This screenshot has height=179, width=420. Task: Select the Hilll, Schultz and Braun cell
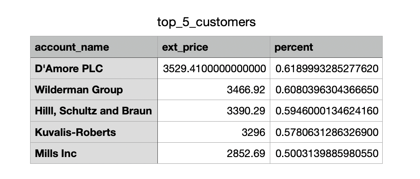click(94, 111)
